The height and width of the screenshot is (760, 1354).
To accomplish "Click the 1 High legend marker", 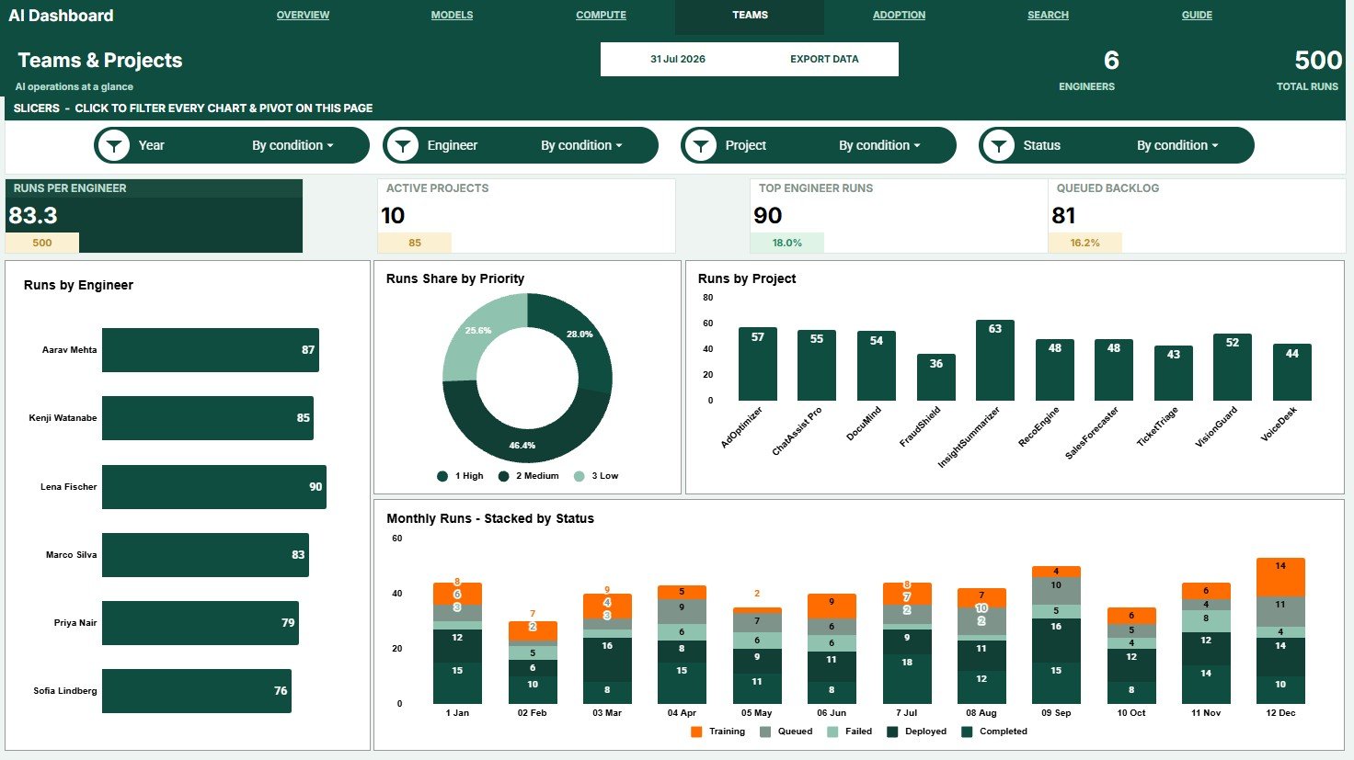I will pos(442,476).
